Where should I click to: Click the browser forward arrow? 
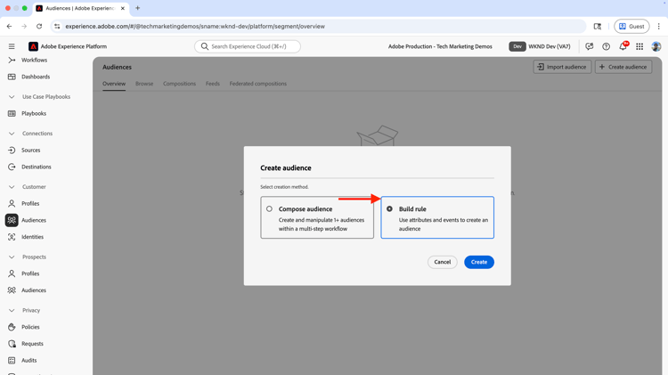tap(24, 27)
